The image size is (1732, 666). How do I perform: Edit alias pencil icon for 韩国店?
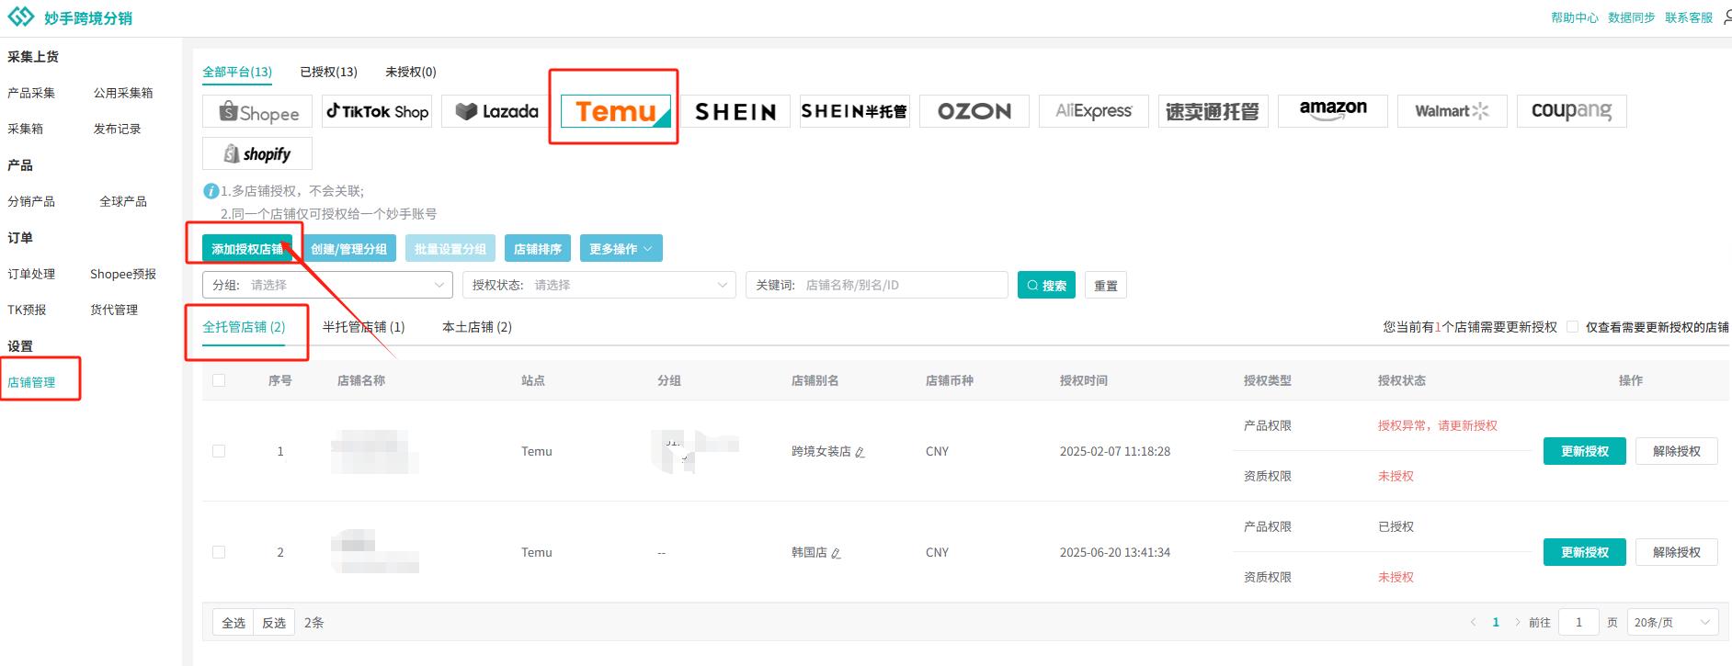[x=836, y=553]
